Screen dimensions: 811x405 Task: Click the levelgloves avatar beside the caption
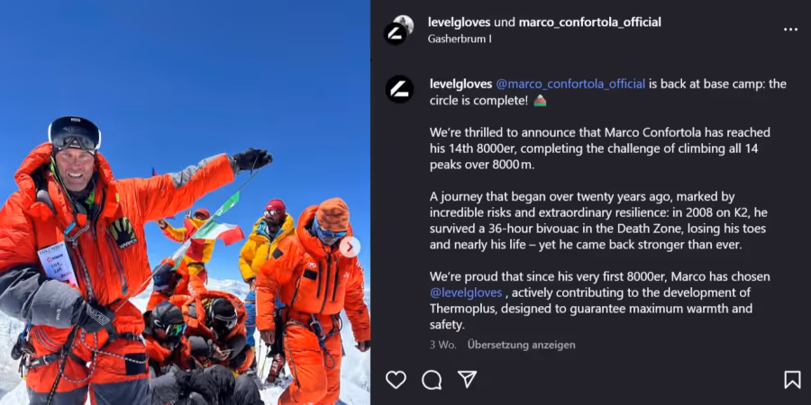tap(399, 89)
